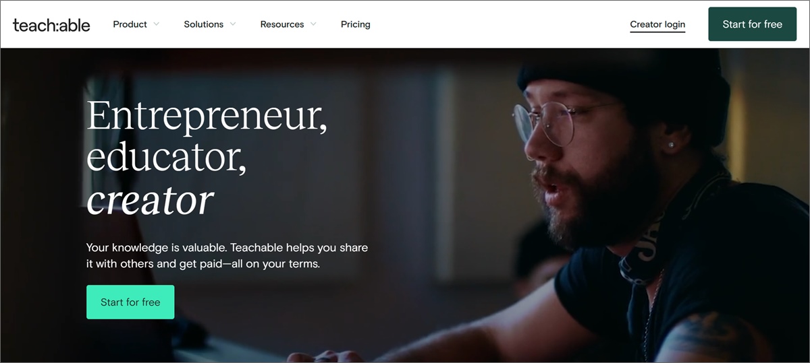
Task: Expand the Solutions dropdown chevron
Action: click(233, 24)
